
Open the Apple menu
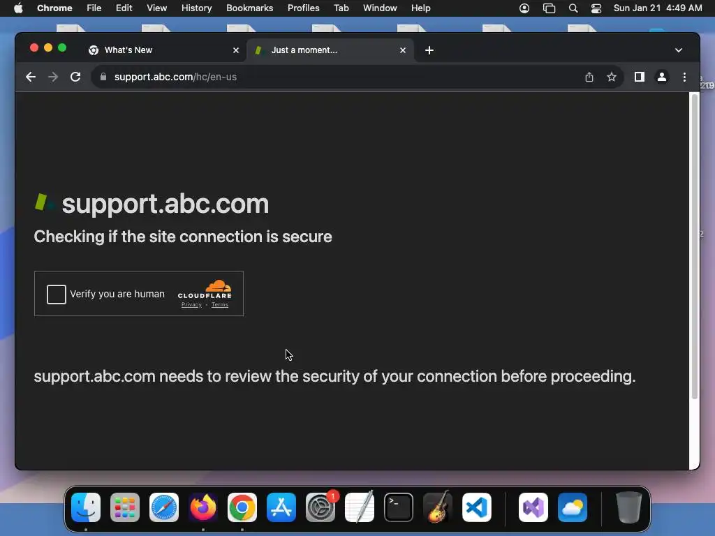(18, 8)
